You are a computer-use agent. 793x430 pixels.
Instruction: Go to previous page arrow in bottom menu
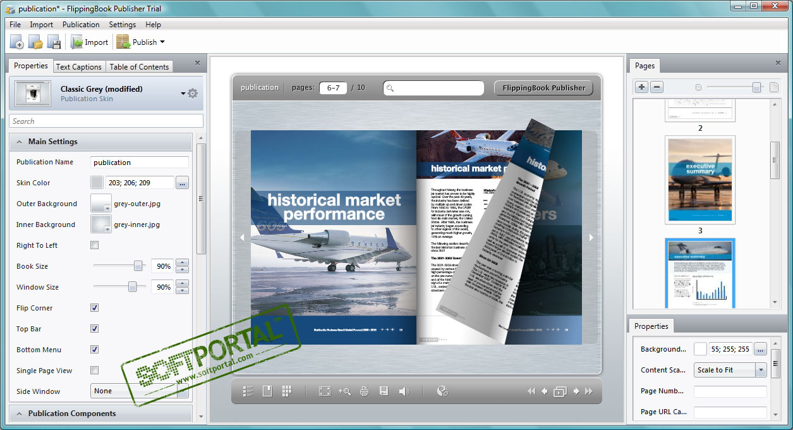click(x=544, y=391)
